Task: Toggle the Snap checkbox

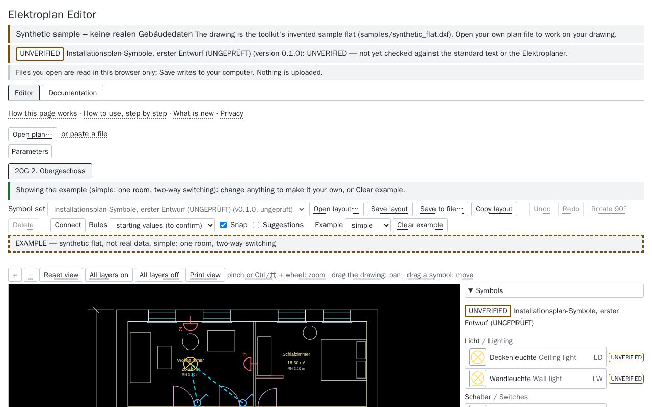Action: pos(223,225)
